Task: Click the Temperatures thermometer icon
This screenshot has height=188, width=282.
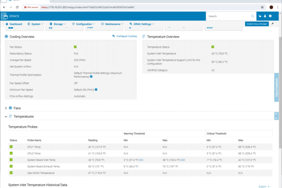Action: point(11,116)
